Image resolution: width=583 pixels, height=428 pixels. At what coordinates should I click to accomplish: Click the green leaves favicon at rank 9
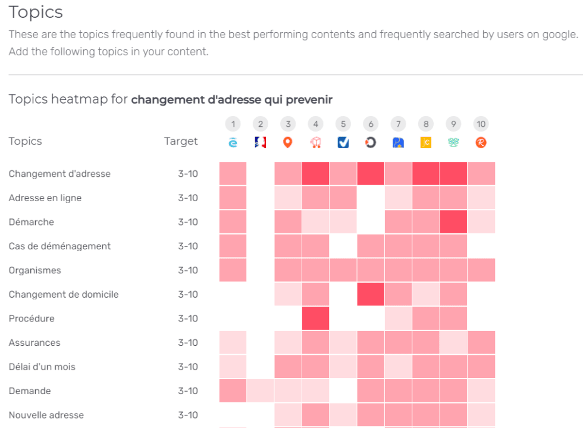click(453, 142)
